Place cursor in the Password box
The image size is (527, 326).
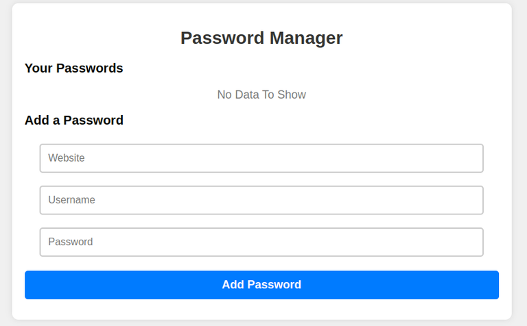coord(261,242)
